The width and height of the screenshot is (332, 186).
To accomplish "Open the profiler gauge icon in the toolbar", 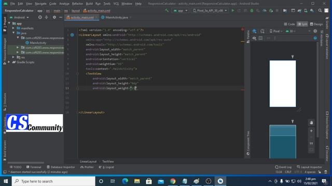I will (x=265, y=10).
